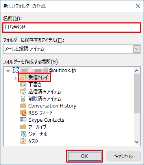Select the 送信済みアイテム folder label
This screenshot has height=165, width=144.
[x=45, y=91]
